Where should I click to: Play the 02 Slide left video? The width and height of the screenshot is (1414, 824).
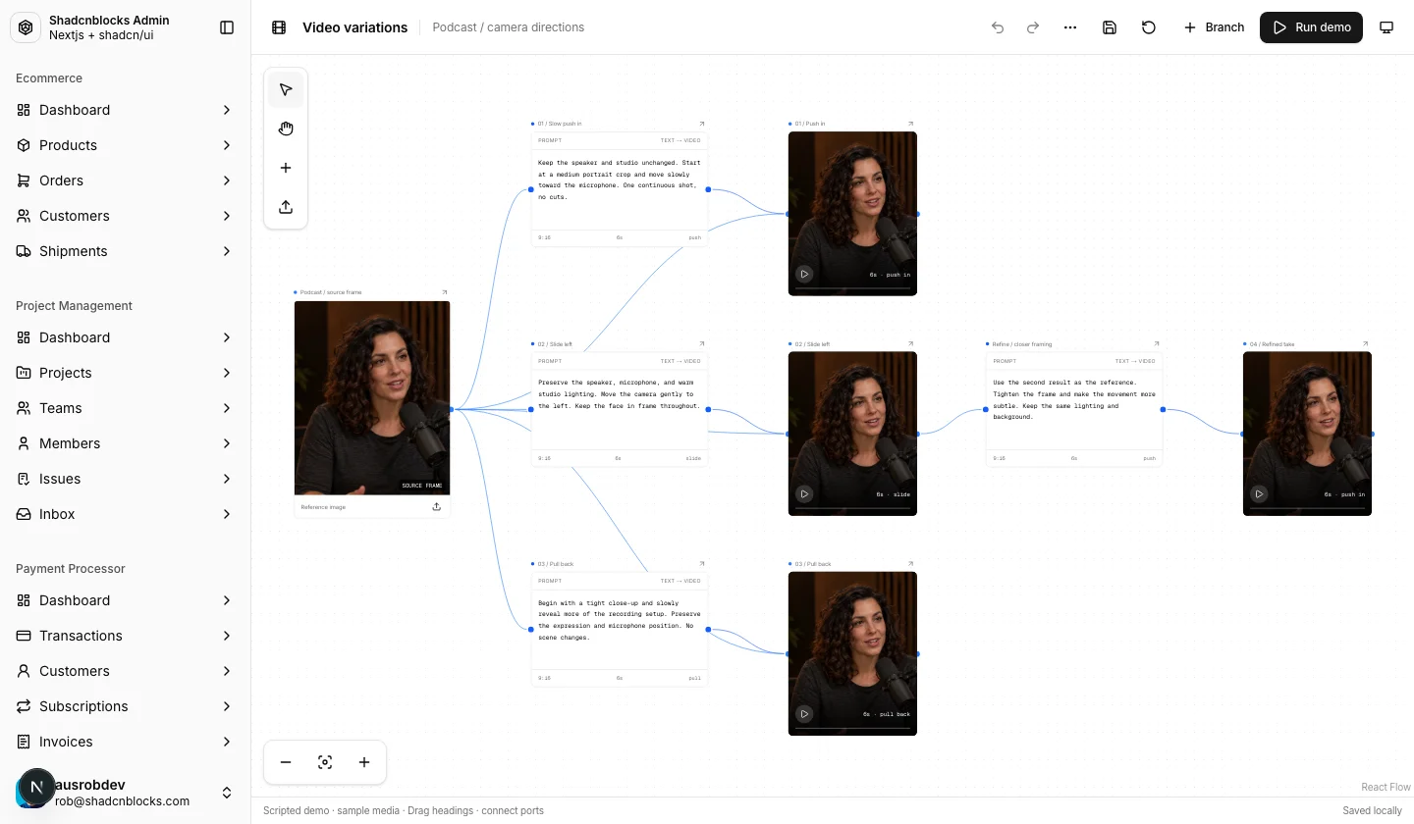pos(804,494)
